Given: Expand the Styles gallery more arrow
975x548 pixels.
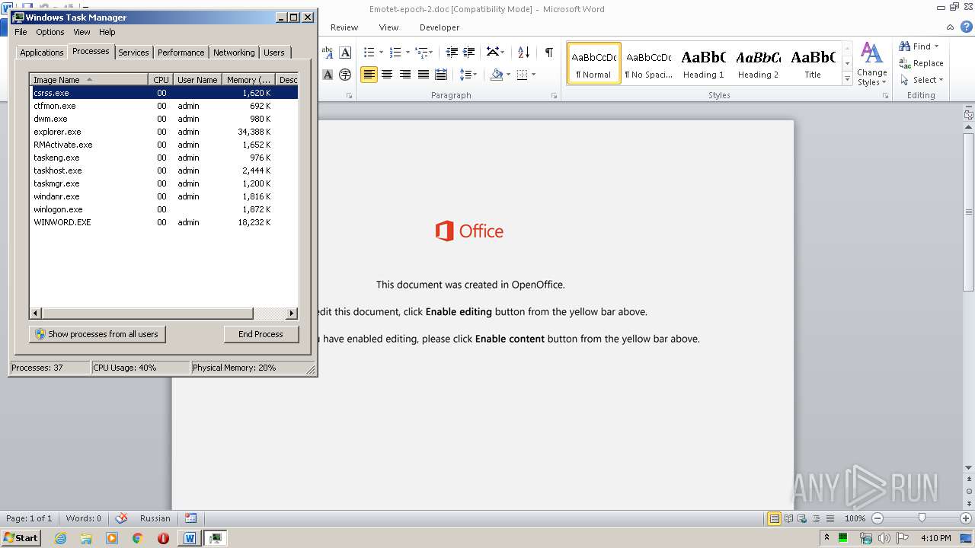Looking at the screenshot, I should pos(847,78).
